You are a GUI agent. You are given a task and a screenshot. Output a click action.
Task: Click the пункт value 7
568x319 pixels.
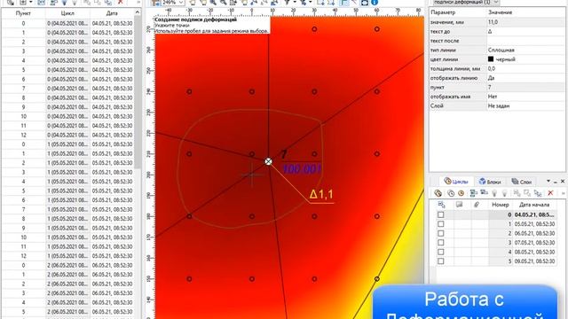pos(525,87)
